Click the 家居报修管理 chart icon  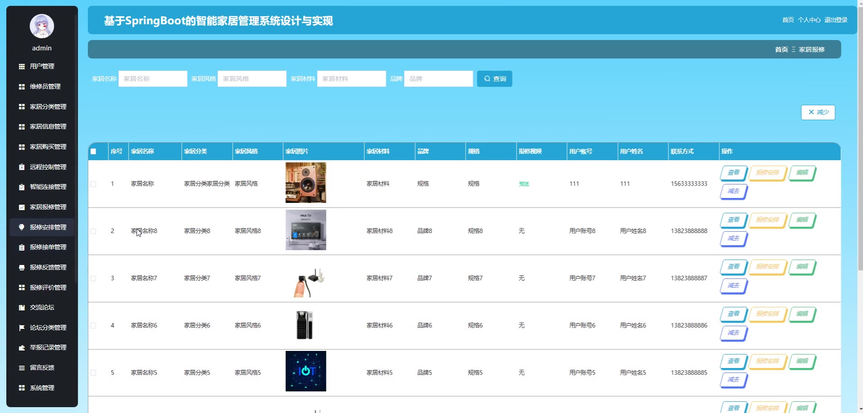coord(22,207)
